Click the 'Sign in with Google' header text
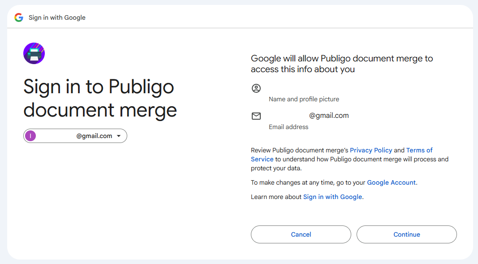 57,17
